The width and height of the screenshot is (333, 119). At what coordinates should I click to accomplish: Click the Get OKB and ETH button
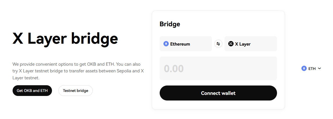pos(32,91)
